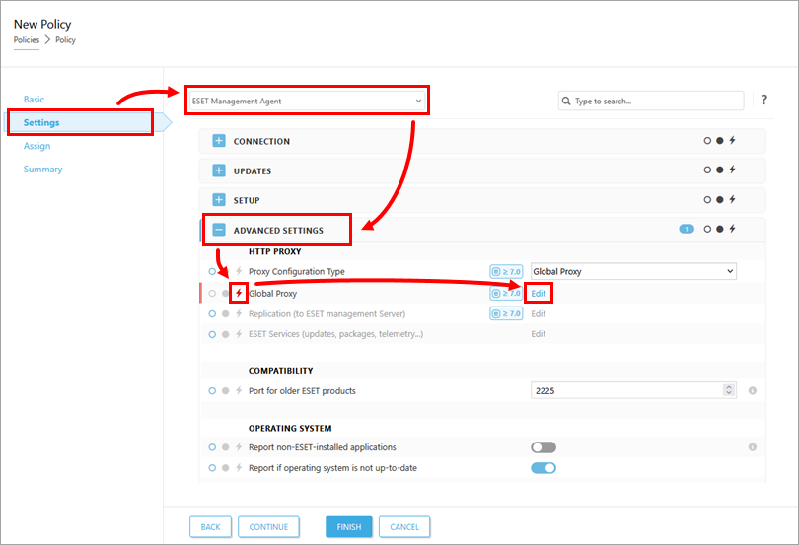Click the red Force flag beside Global Proxy
799x545 pixels.
click(x=239, y=293)
